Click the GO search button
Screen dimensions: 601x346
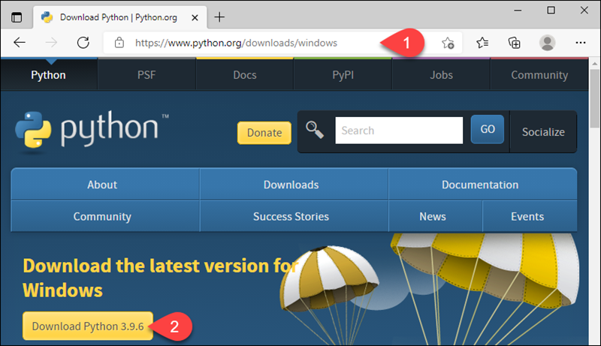pyautogui.click(x=488, y=129)
